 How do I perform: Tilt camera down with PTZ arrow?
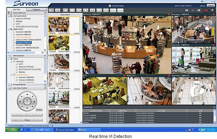[27, 108]
